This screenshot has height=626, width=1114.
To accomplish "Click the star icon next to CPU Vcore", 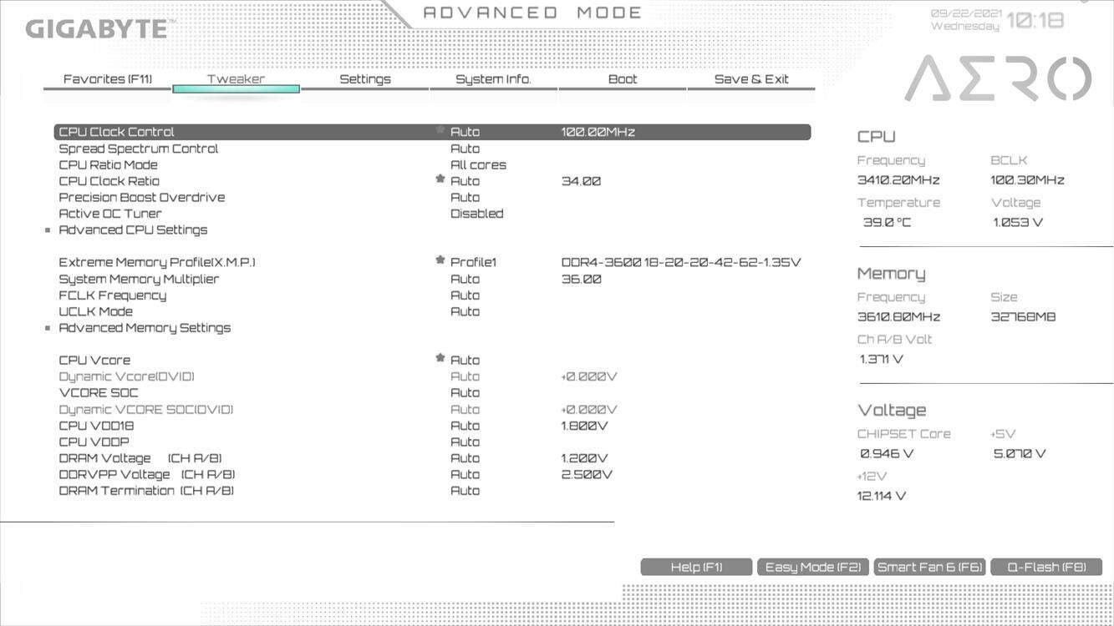I will pos(440,358).
